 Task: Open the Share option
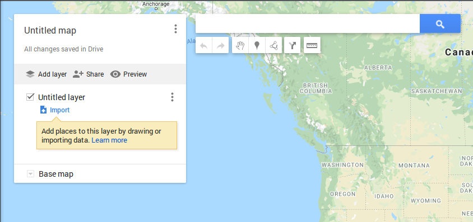88,74
